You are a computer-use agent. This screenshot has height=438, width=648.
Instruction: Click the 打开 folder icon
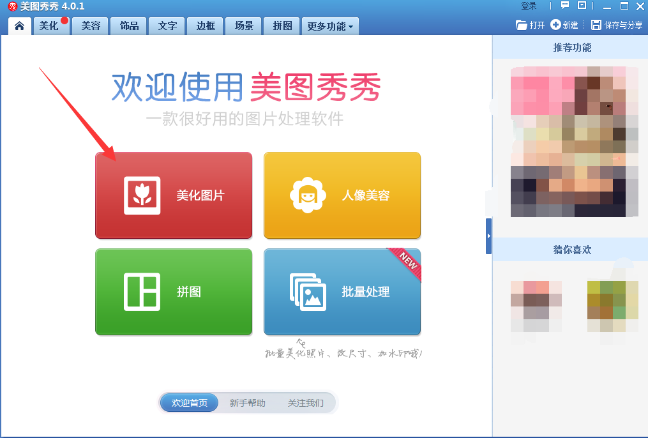click(x=521, y=25)
